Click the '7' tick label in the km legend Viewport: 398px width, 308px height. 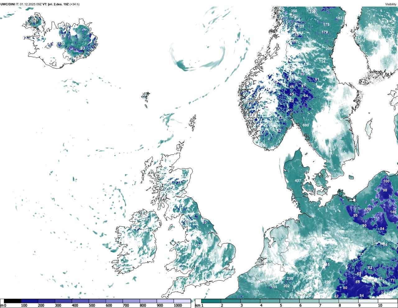320,306
